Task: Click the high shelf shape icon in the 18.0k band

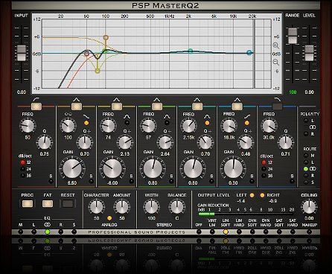Action: (247, 116)
